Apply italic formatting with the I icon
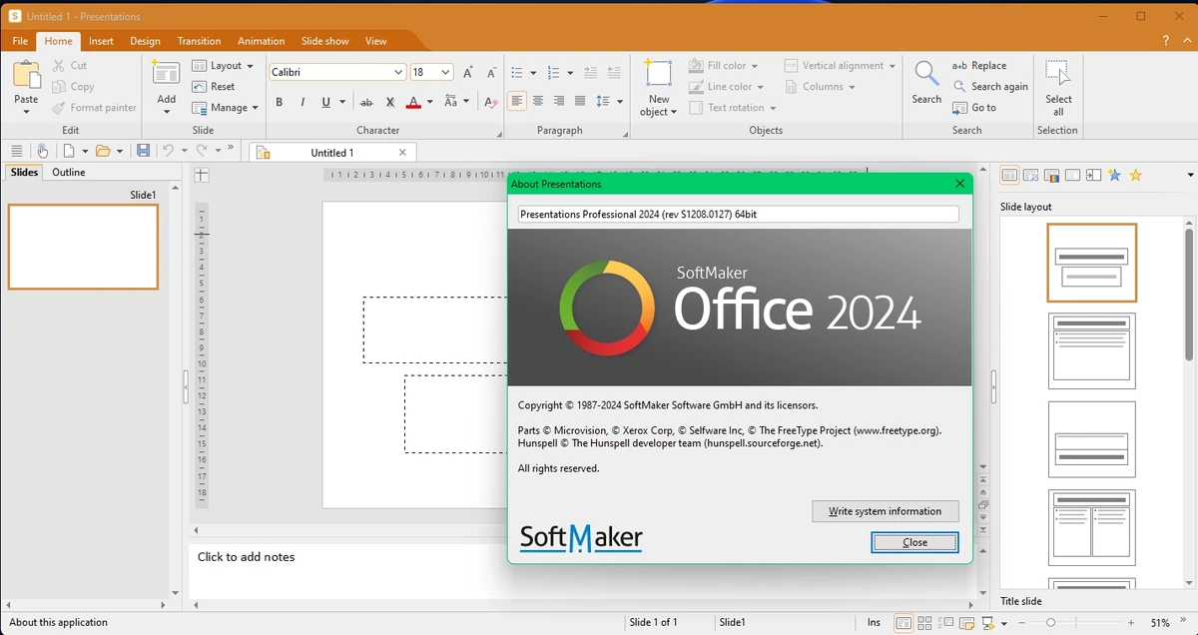1198x635 pixels. [302, 102]
